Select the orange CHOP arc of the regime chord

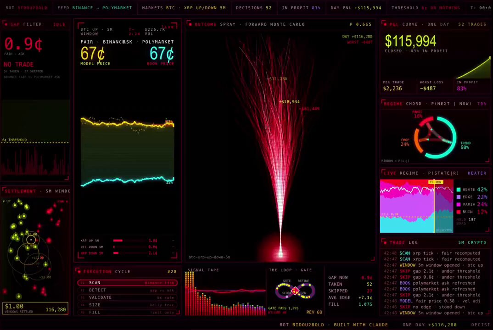point(417,140)
